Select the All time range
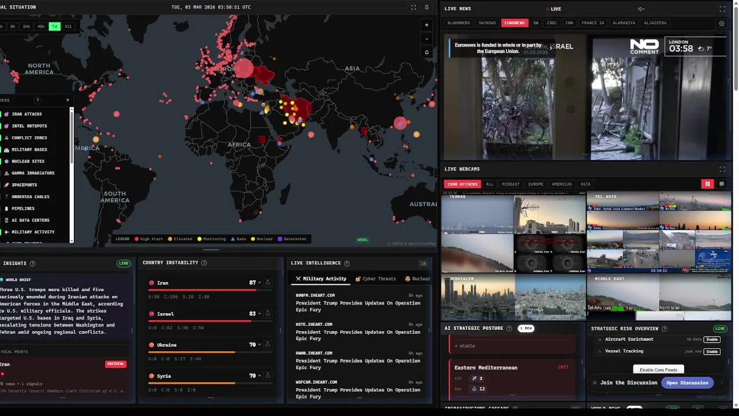This screenshot has width=739, height=416. (68, 27)
